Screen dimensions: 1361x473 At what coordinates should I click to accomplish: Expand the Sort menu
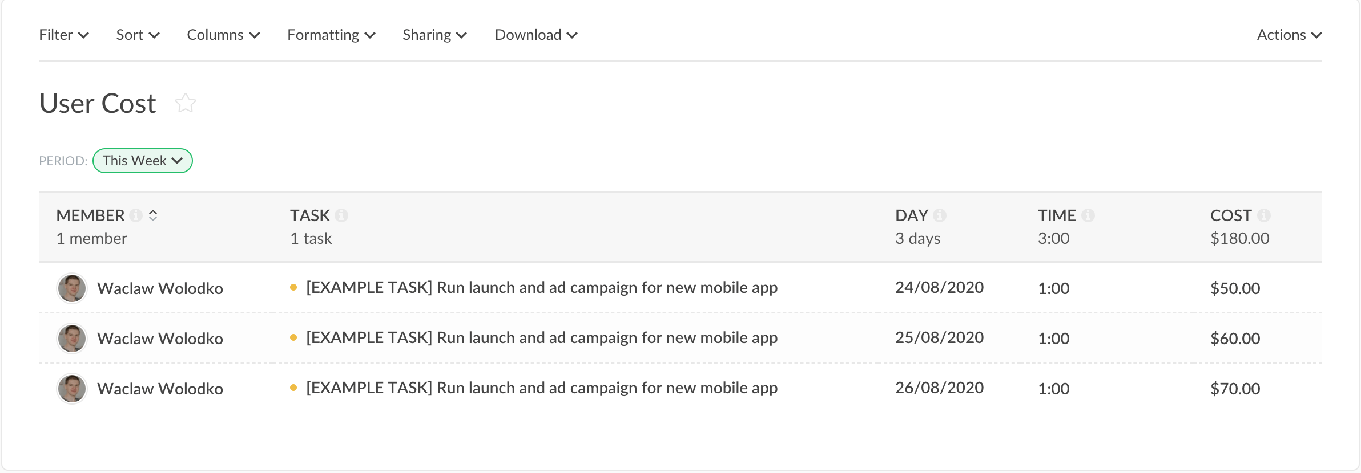point(138,35)
